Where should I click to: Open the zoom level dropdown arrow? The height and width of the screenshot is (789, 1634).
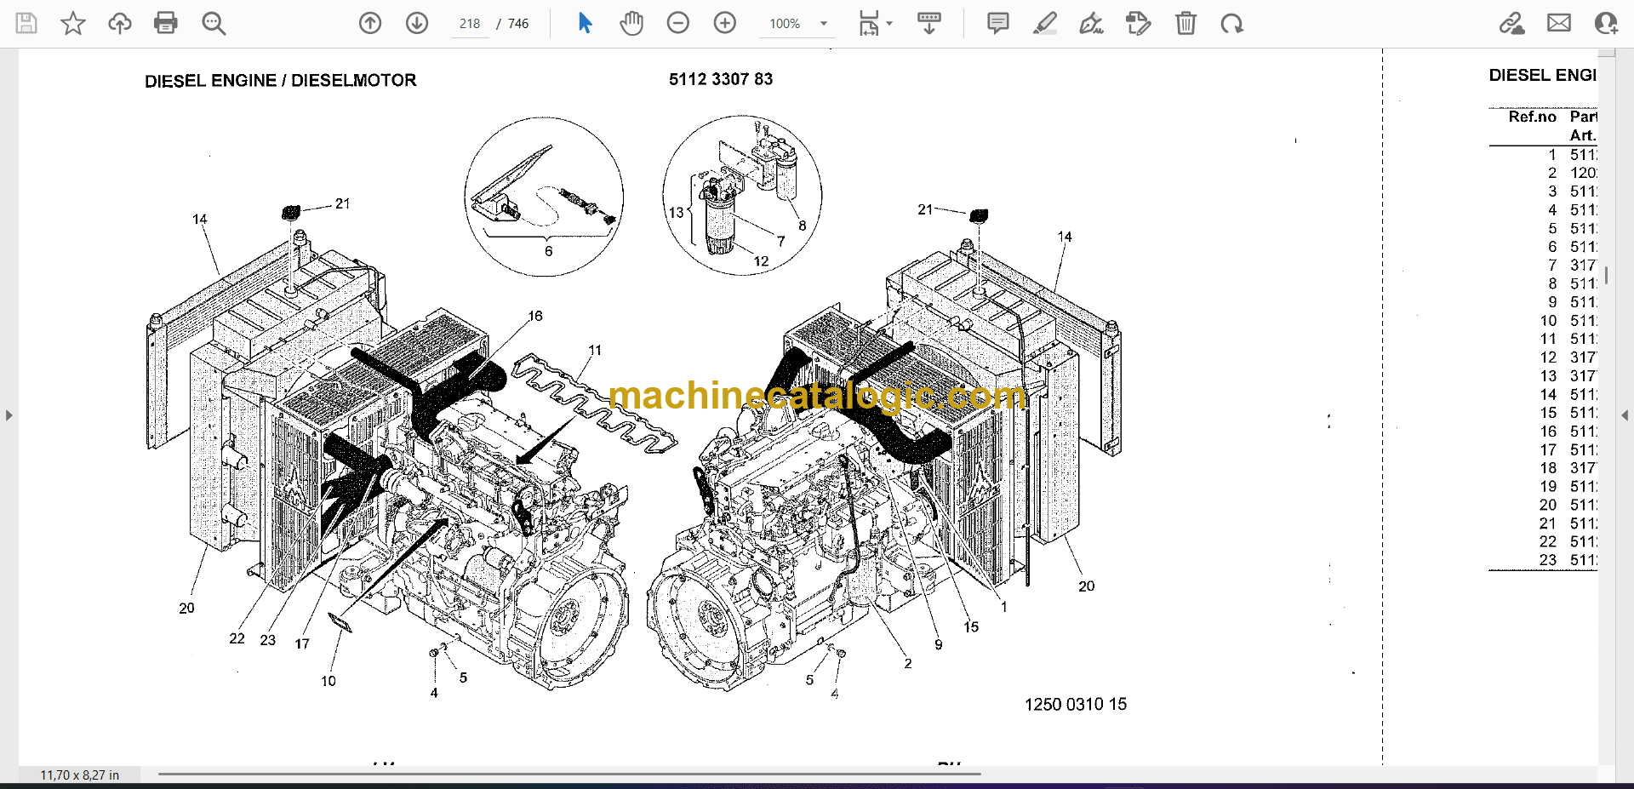(x=824, y=24)
